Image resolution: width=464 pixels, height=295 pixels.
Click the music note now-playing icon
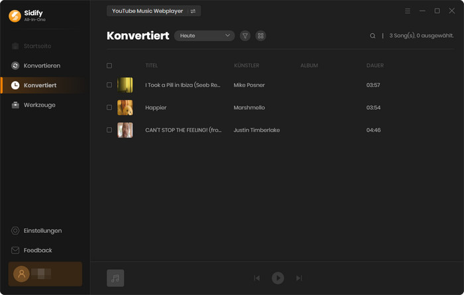(x=115, y=278)
